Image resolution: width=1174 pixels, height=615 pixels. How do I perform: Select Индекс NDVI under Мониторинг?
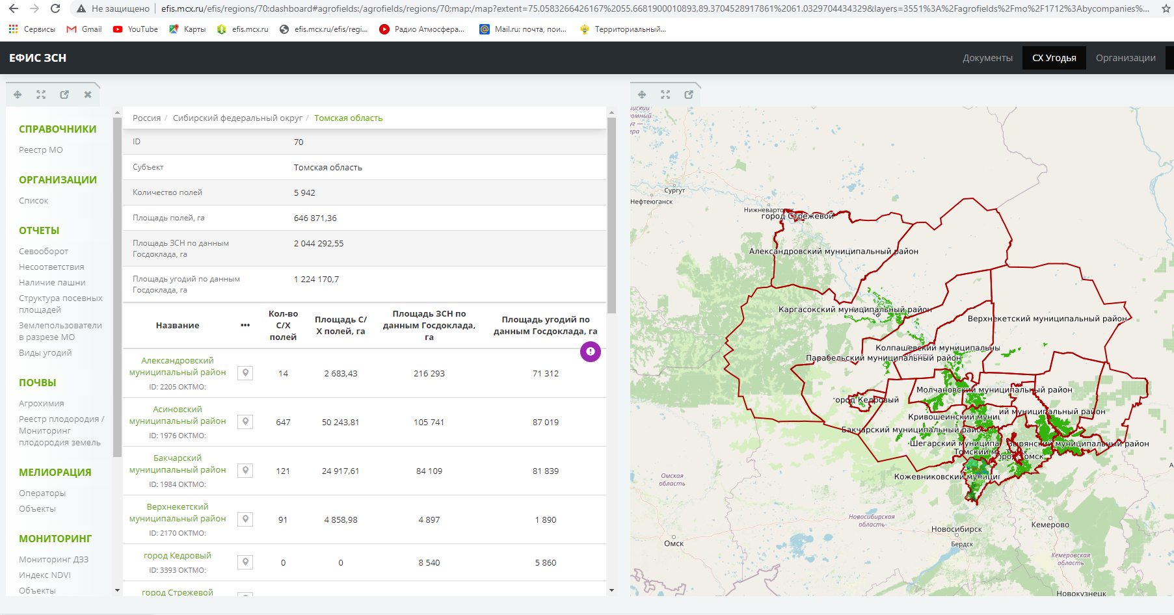pyautogui.click(x=45, y=575)
